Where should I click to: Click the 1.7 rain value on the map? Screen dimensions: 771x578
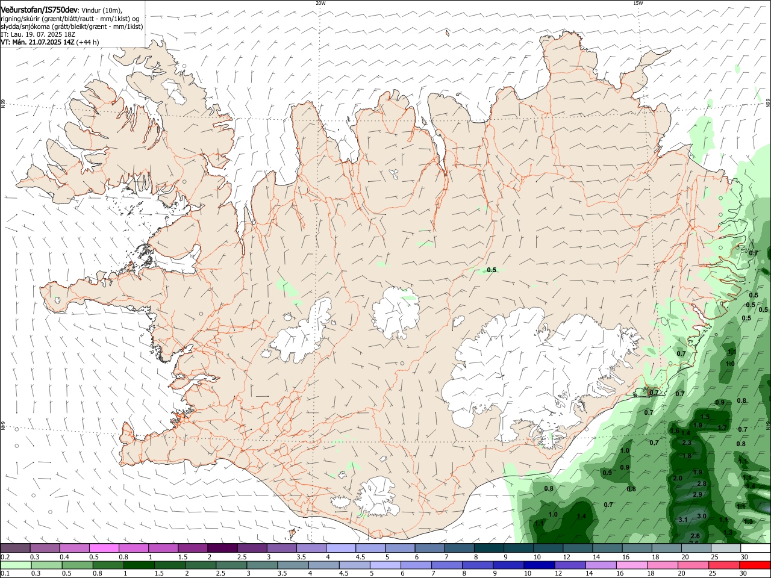pyautogui.click(x=722, y=427)
